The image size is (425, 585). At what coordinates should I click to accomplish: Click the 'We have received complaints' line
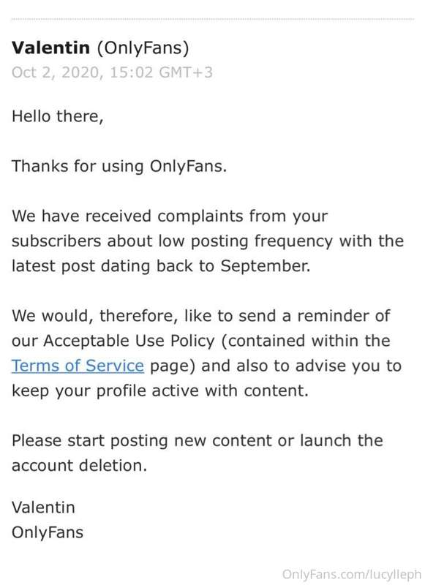click(x=170, y=216)
